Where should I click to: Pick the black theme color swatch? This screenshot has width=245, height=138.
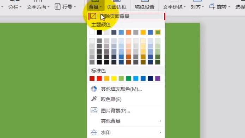coord(99,32)
